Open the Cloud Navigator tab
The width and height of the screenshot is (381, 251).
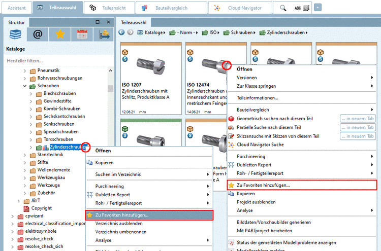click(240, 8)
